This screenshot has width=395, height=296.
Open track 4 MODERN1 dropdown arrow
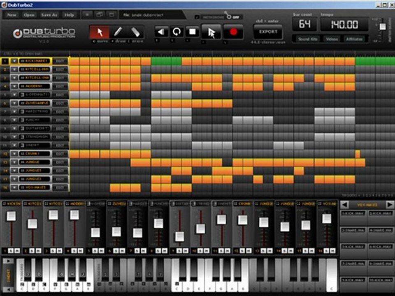(14, 86)
